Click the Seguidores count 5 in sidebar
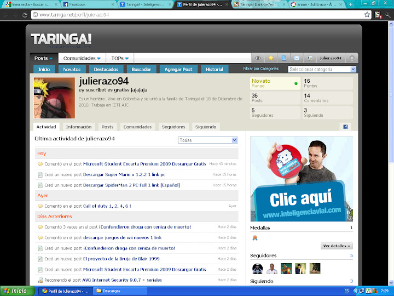 (x=351, y=255)
